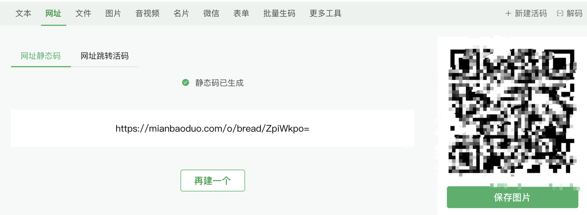Click the 保存图片 button
This screenshot has width=587, height=215.
click(512, 198)
